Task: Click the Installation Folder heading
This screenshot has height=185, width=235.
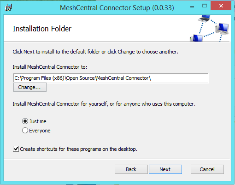Action: tap(42, 29)
